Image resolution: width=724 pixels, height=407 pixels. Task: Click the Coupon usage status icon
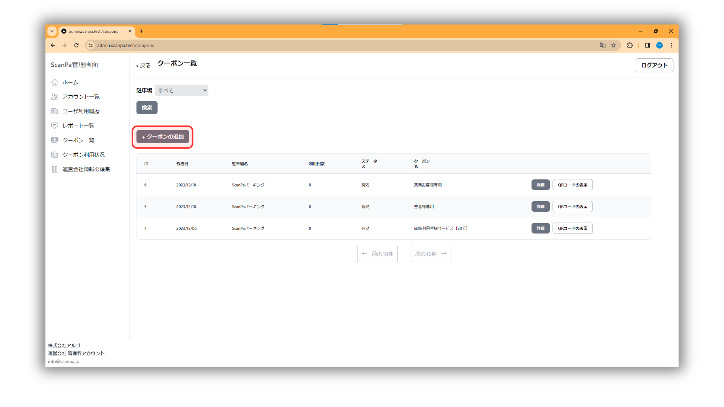(55, 155)
